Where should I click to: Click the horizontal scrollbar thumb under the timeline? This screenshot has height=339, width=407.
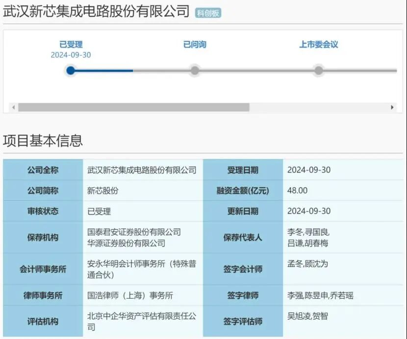[x=134, y=108]
